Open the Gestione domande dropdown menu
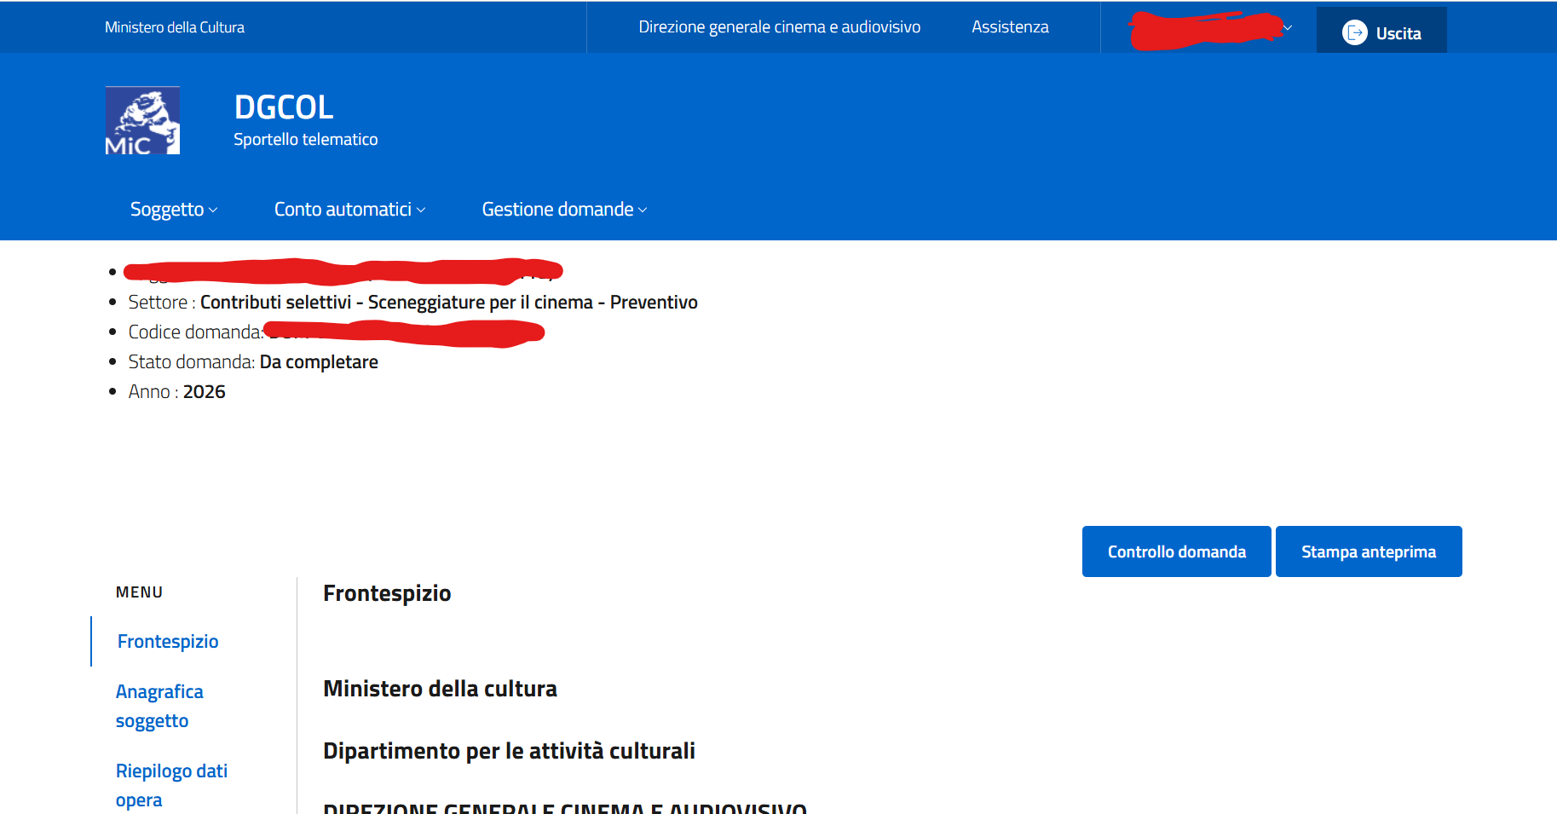 564,210
